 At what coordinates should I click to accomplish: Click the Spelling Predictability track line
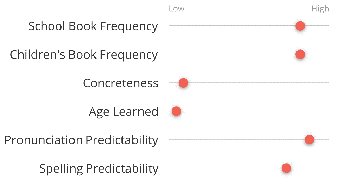249,168
